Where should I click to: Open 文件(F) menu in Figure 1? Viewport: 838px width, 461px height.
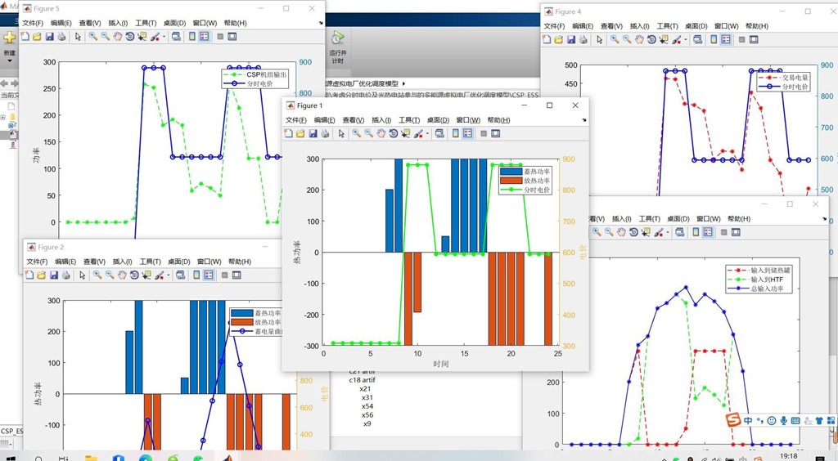[296, 120]
